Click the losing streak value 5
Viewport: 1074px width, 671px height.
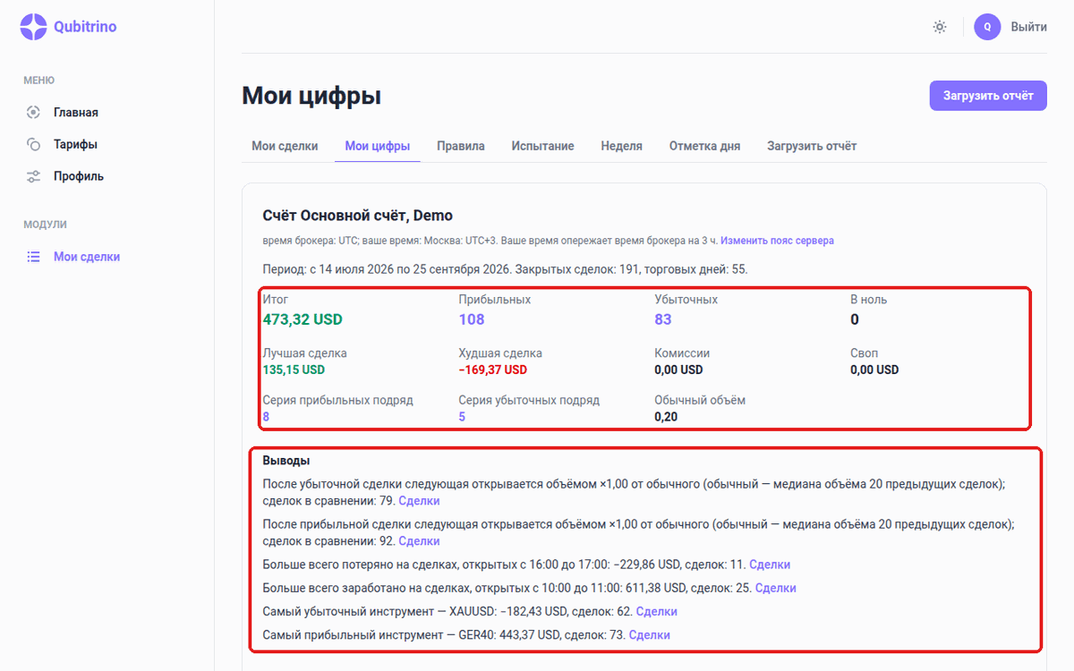[x=463, y=417]
